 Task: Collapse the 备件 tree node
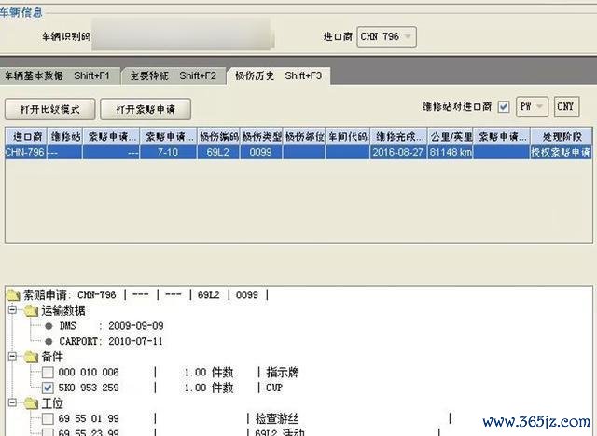12,356
